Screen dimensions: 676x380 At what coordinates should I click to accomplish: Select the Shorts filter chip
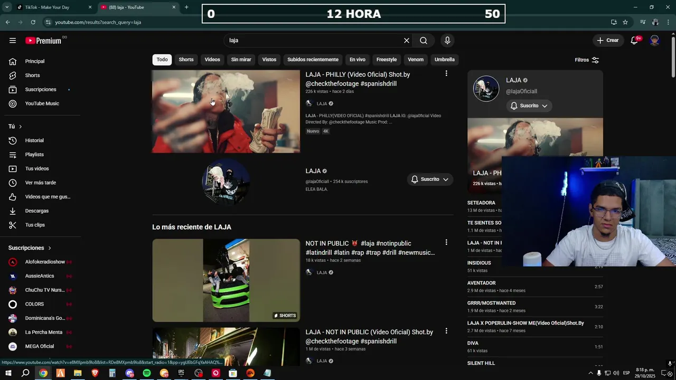pyautogui.click(x=186, y=60)
